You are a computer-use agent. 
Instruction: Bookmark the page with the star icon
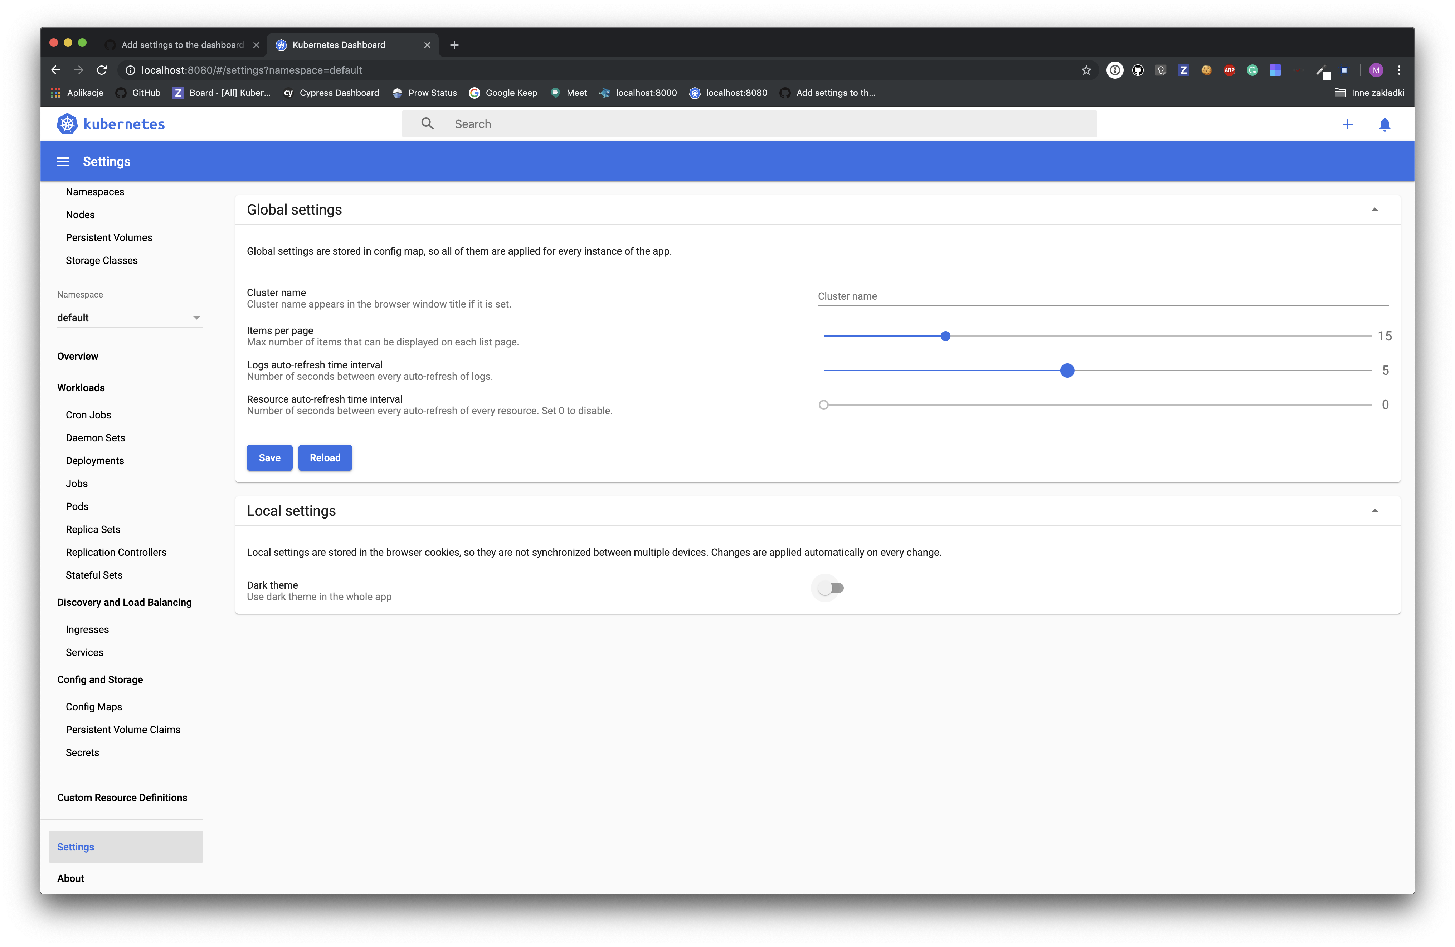pyautogui.click(x=1086, y=70)
